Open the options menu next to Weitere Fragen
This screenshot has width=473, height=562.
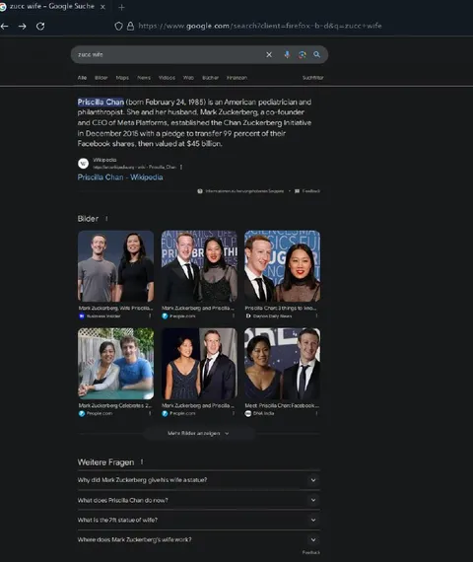(142, 462)
